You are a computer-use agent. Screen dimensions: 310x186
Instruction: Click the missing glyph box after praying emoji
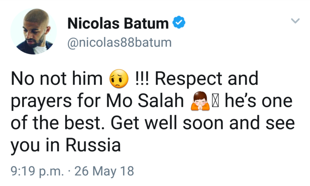(215, 102)
